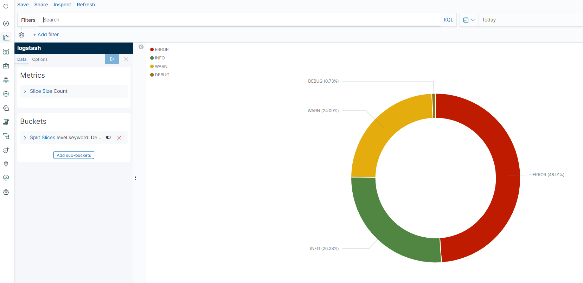Click the WARN legend color dot
Image resolution: width=583 pixels, height=283 pixels.
(152, 66)
